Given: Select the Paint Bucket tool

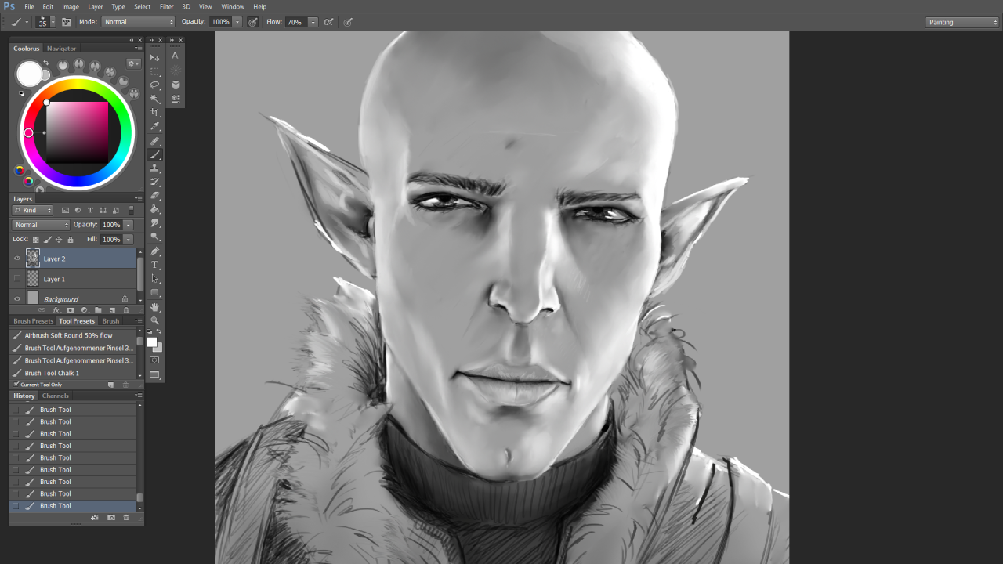Looking at the screenshot, I should 154,209.
